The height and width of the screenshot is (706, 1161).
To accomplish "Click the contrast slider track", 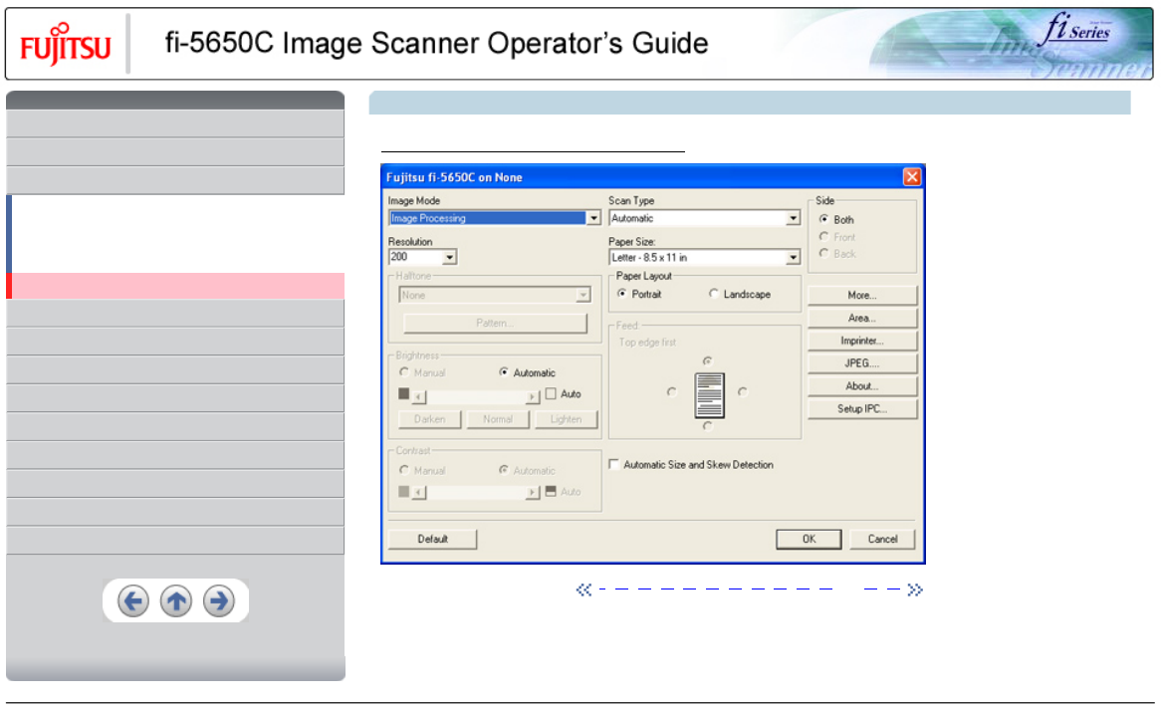I will 476,492.
